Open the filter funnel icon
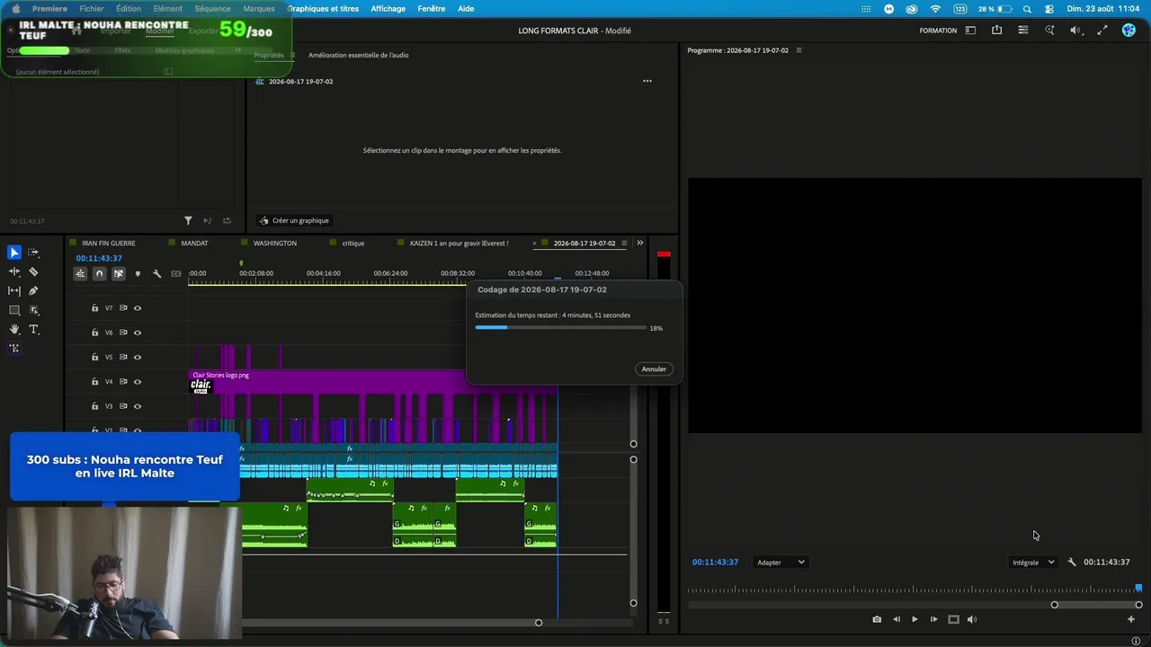This screenshot has width=1151, height=647. tap(188, 220)
